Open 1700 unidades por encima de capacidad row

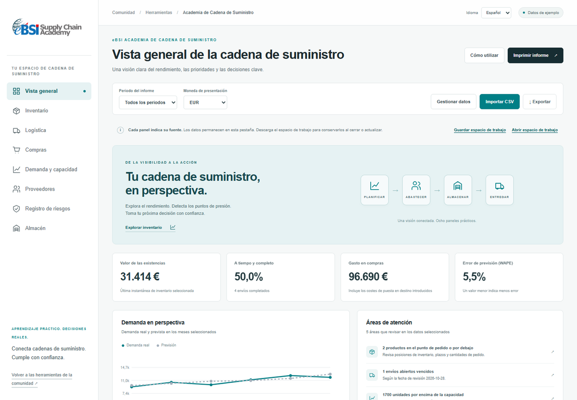click(x=461, y=395)
